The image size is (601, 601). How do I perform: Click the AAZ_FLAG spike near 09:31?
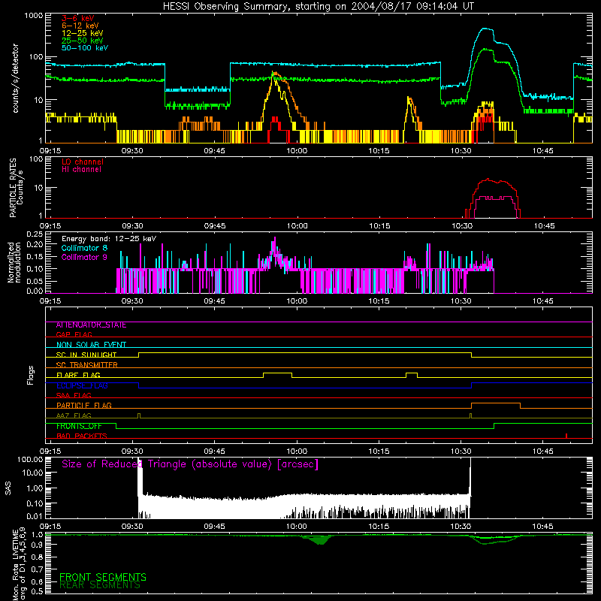click(x=139, y=415)
